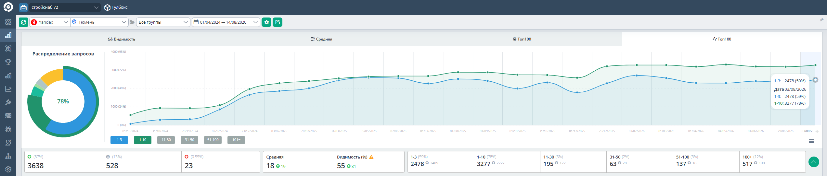Expand the Все группы dropdown
Image resolution: width=827 pixels, height=176 pixels.
pos(163,22)
